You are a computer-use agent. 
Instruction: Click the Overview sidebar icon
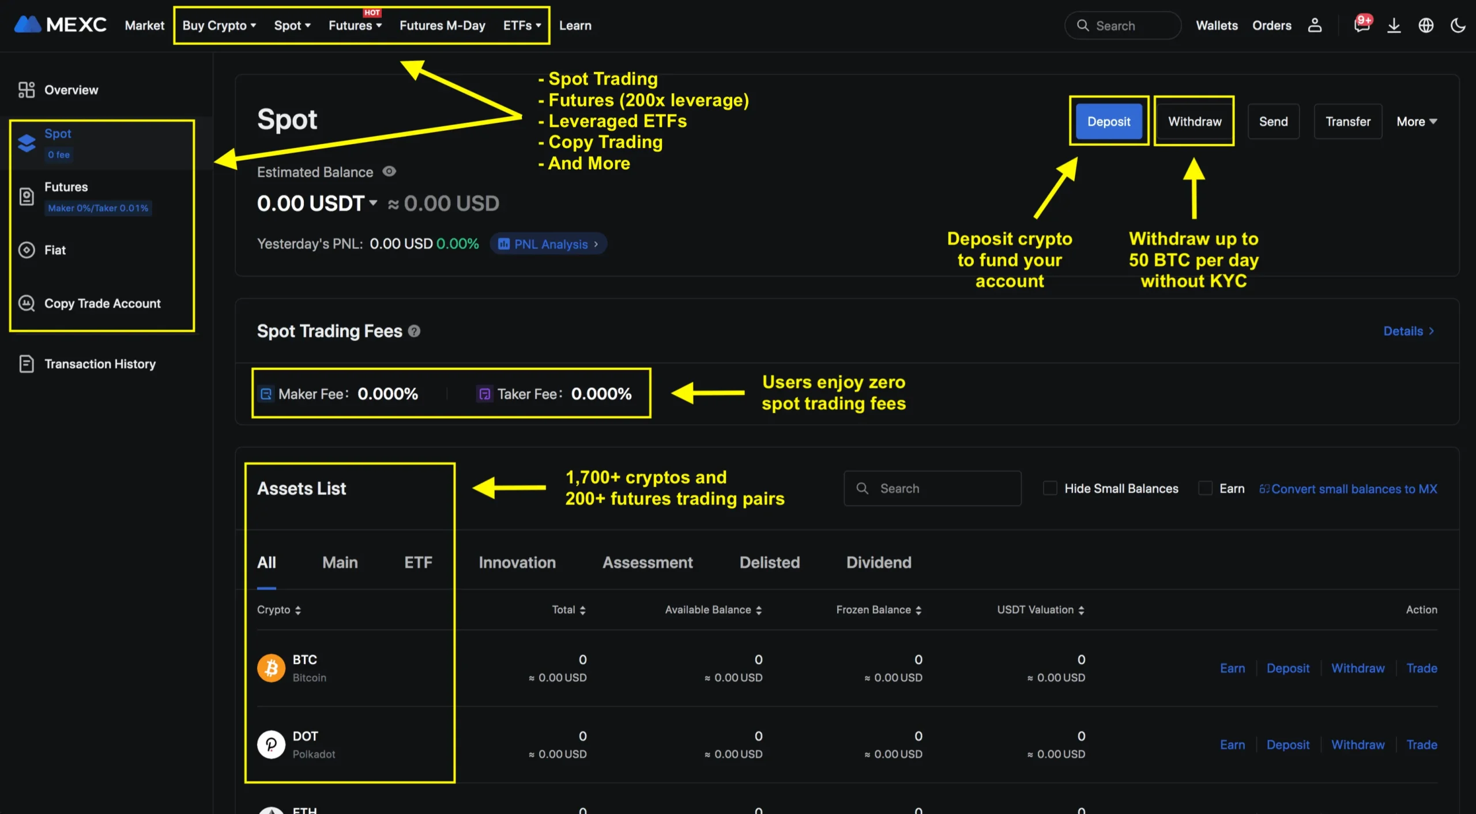coord(27,90)
